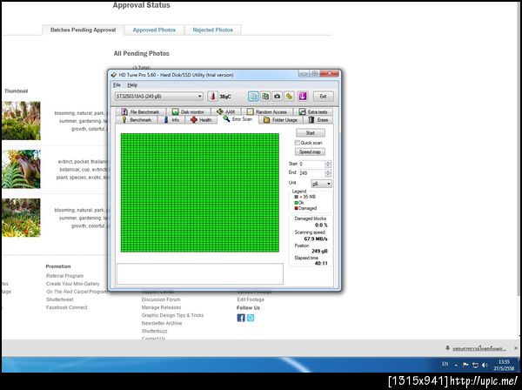The image size is (522, 390).
Task: Click the EN language indicator
Action: pos(445,364)
